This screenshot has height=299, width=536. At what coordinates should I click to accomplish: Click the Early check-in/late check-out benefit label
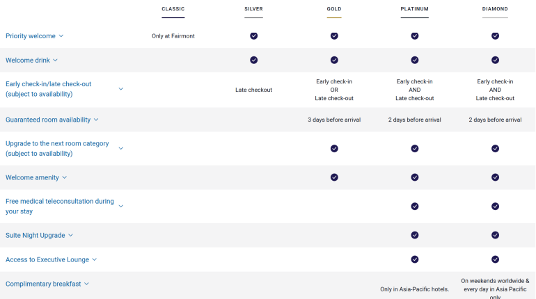pos(49,89)
